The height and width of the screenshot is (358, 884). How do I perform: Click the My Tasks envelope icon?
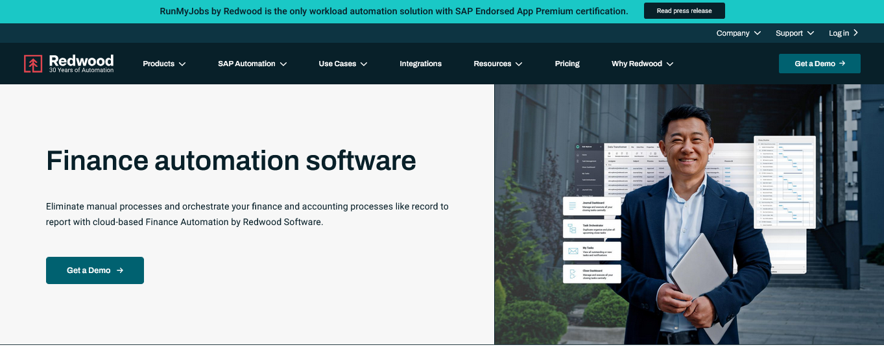[x=573, y=251]
